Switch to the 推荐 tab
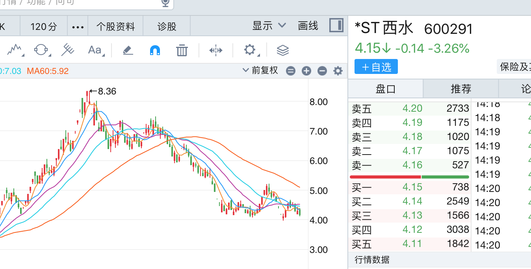The height and width of the screenshot is (269, 531). (x=460, y=89)
